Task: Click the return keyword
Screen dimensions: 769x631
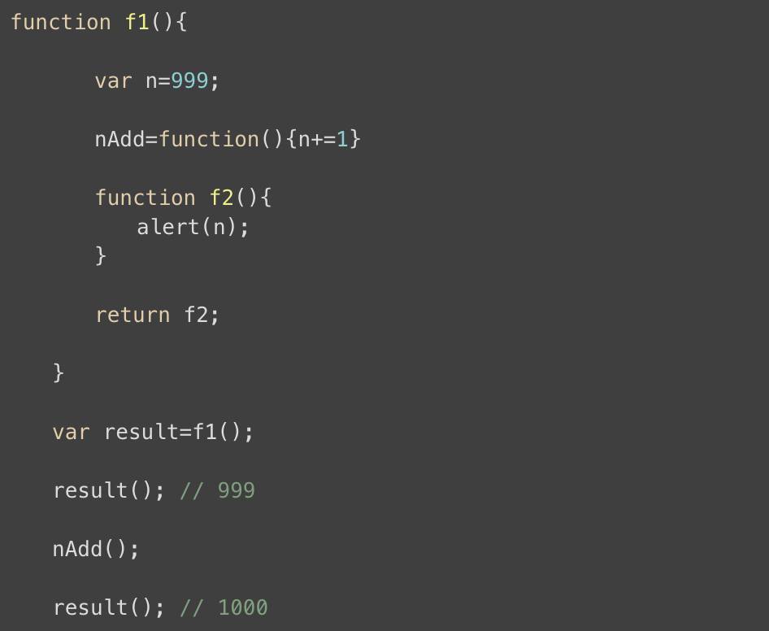Action: pyautogui.click(x=133, y=315)
